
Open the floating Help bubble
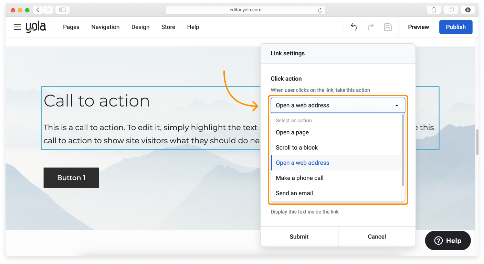click(448, 240)
